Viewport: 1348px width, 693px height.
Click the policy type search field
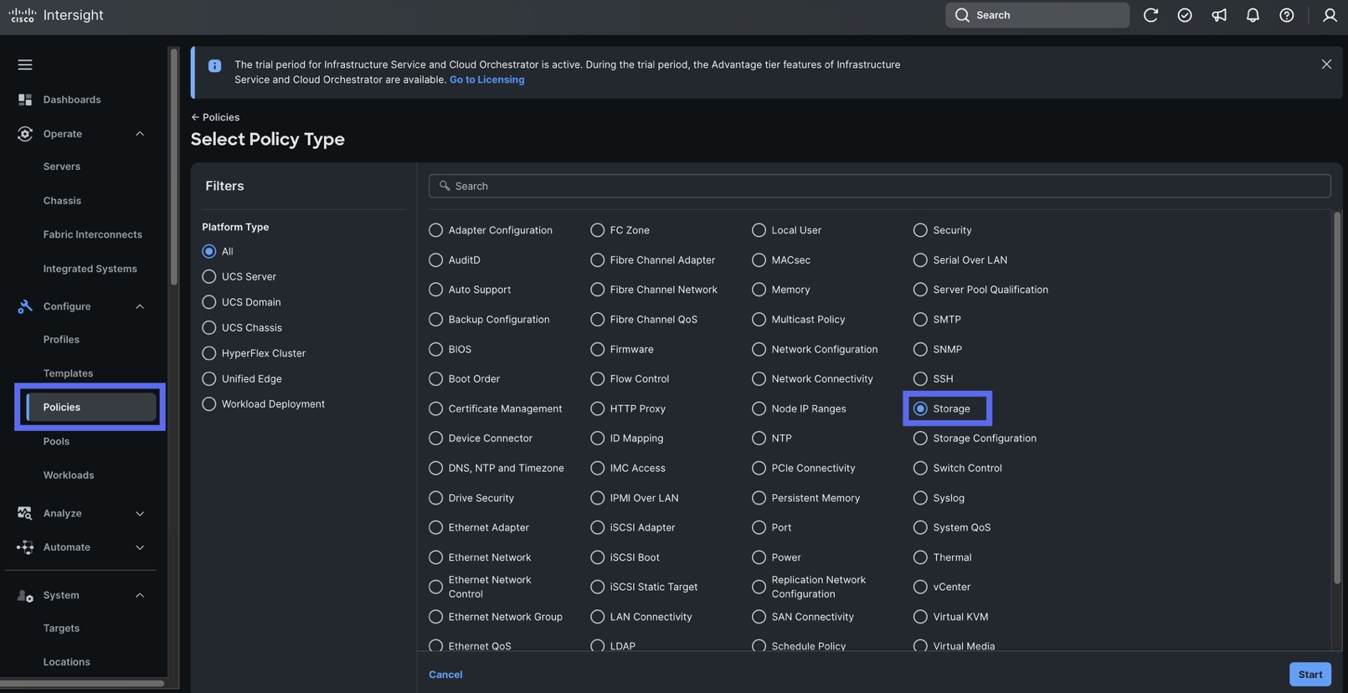pos(879,186)
